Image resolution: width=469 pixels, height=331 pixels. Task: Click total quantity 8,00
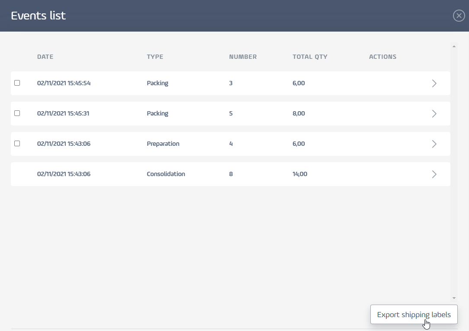coord(299,113)
